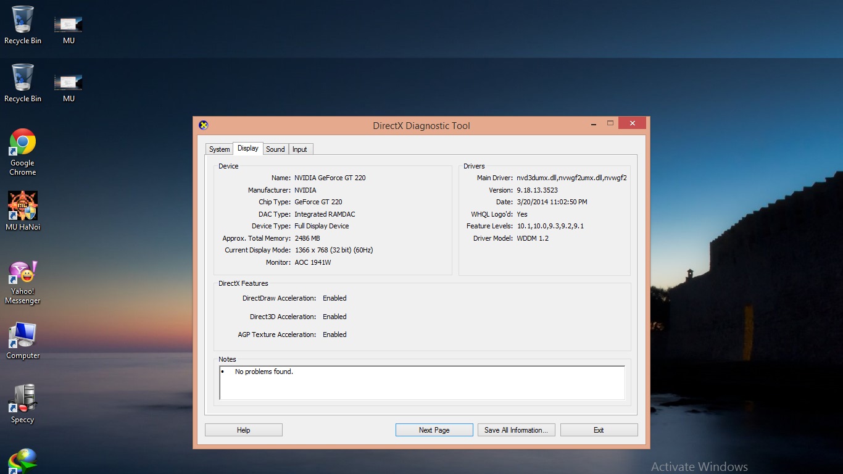The image size is (843, 474).
Task: Click Save All Information button
Action: tap(517, 430)
